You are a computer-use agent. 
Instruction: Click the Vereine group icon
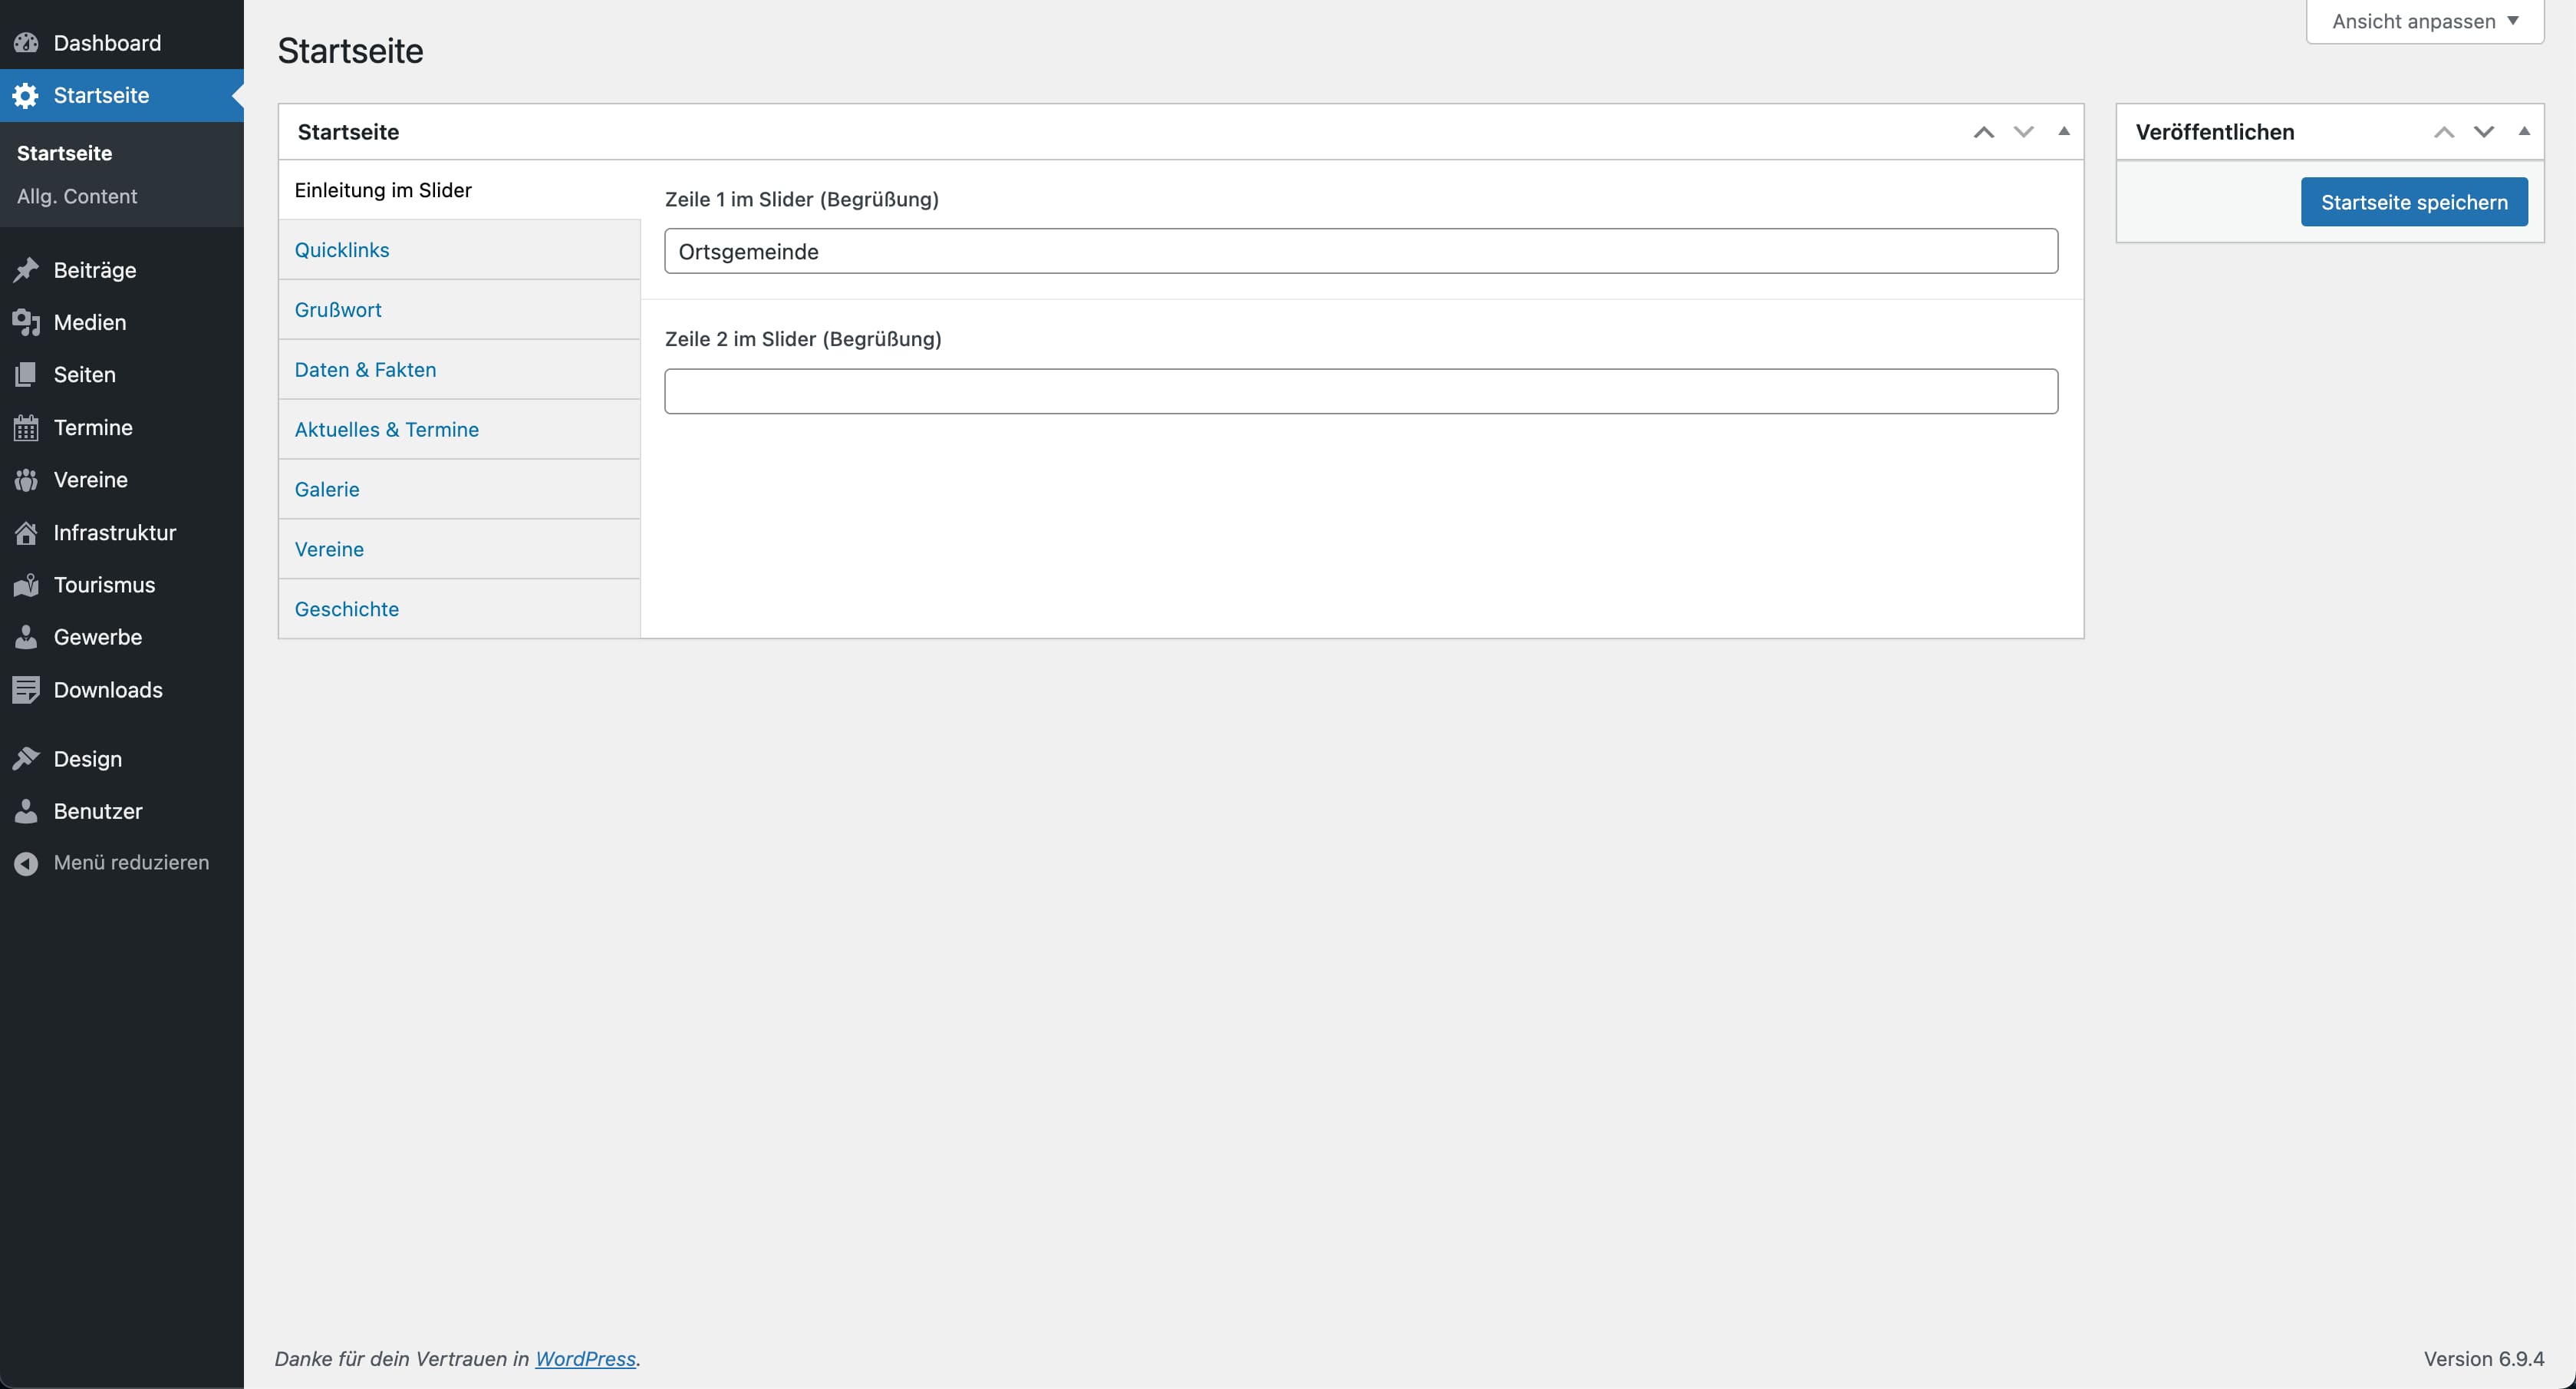(26, 480)
